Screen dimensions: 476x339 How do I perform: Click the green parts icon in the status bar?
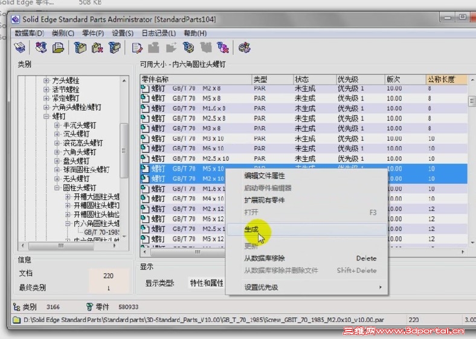point(89,307)
